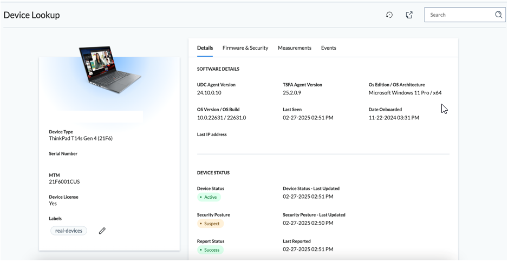Switch to the Details tab
The image size is (508, 263).
[x=205, y=48]
